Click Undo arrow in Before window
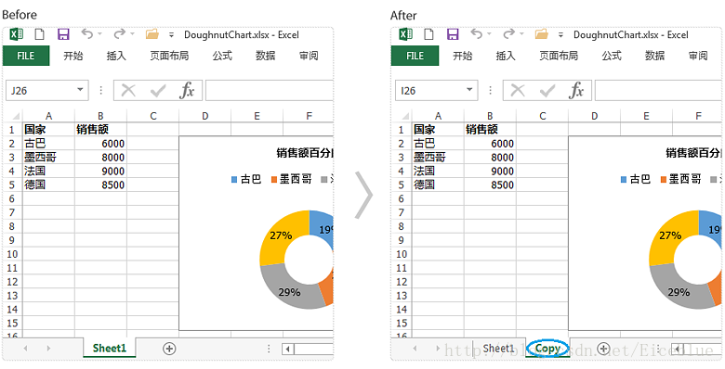The width and height of the screenshot is (725, 369). [87, 33]
